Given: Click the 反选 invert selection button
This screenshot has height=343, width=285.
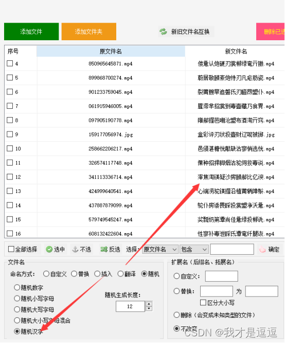Looking at the screenshot, I should [111, 249].
